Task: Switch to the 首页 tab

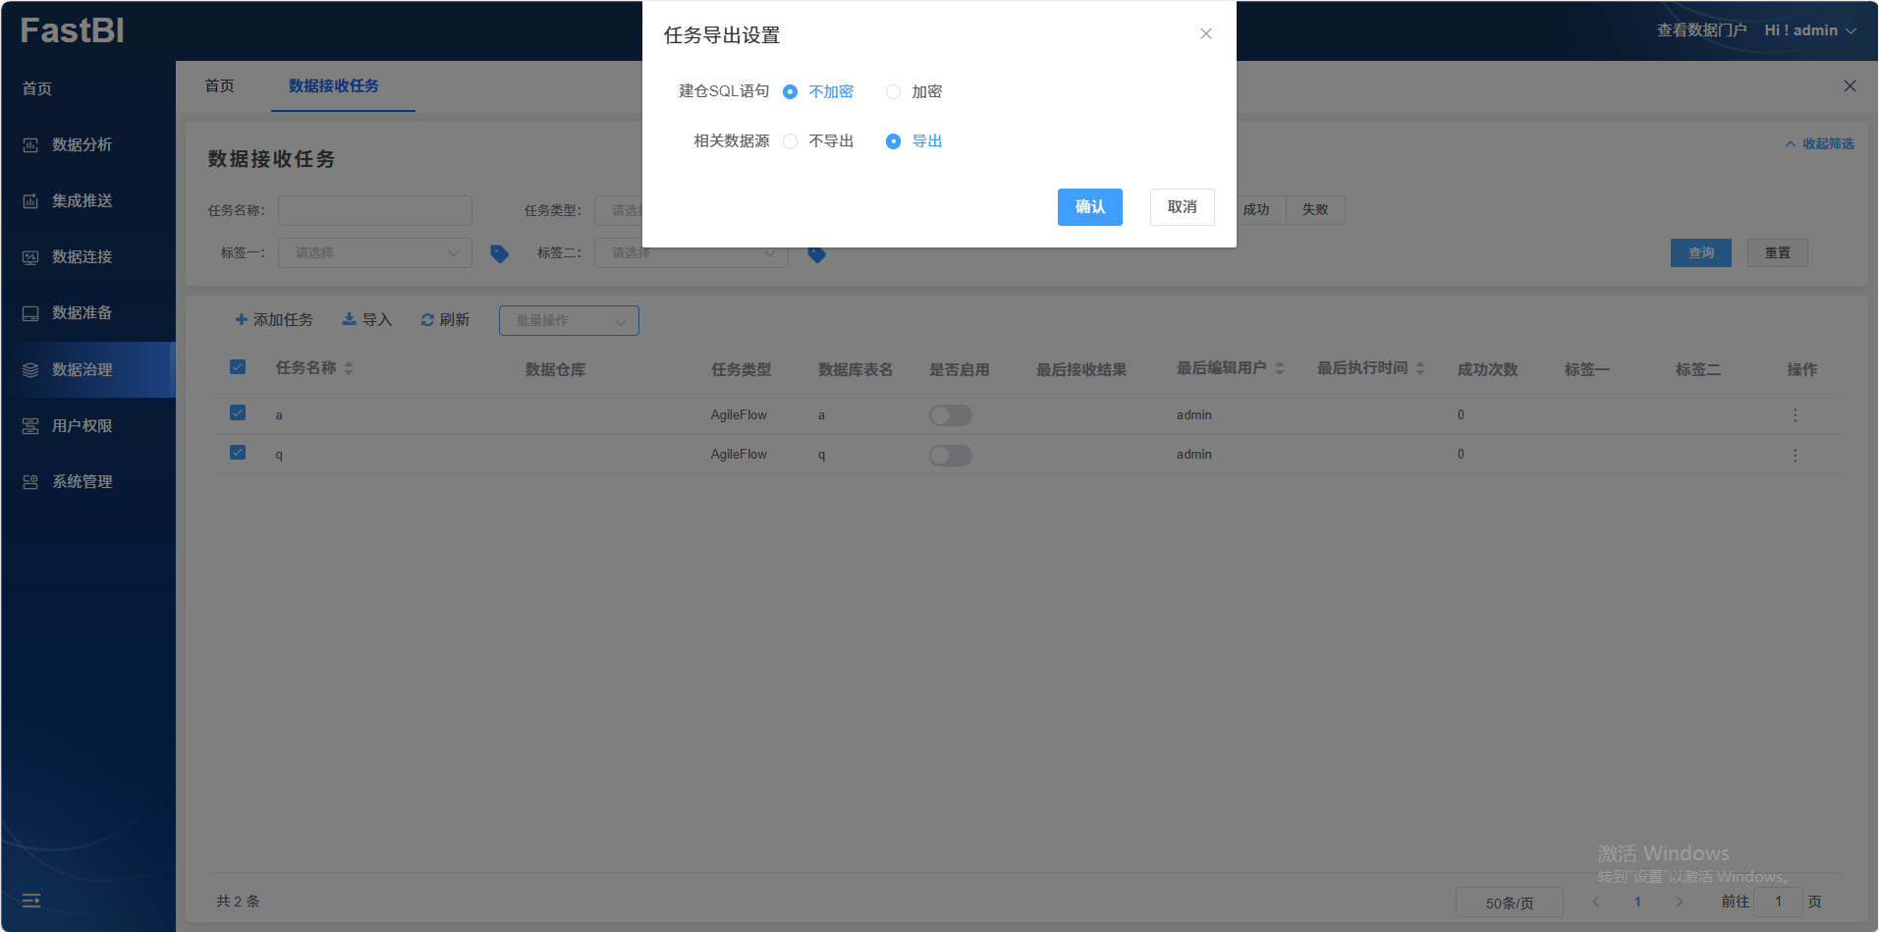Action: pos(220,86)
